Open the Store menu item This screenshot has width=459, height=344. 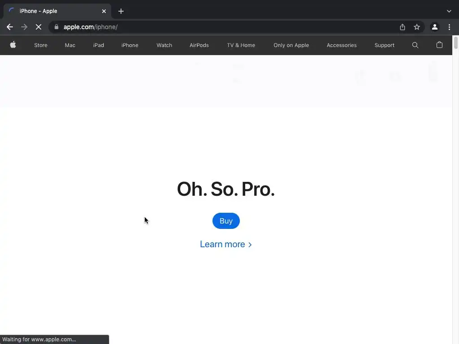[x=41, y=45]
